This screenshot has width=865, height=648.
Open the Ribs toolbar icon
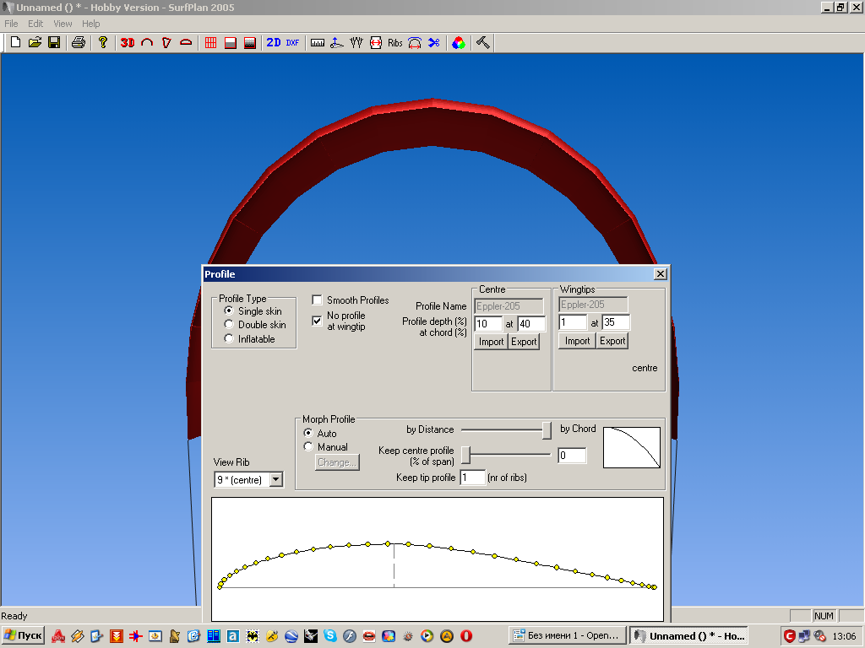pos(395,42)
